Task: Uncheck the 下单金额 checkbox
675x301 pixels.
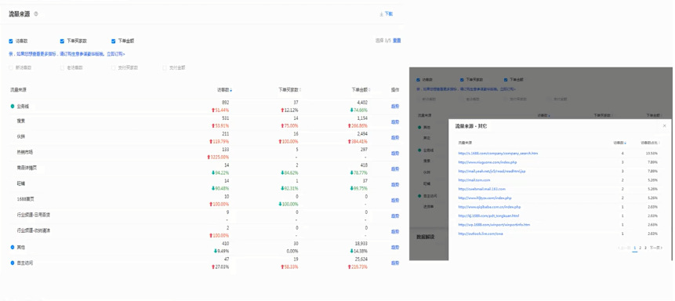Action: [x=113, y=42]
